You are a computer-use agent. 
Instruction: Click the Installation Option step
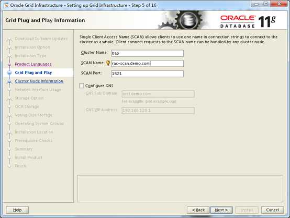(x=32, y=47)
